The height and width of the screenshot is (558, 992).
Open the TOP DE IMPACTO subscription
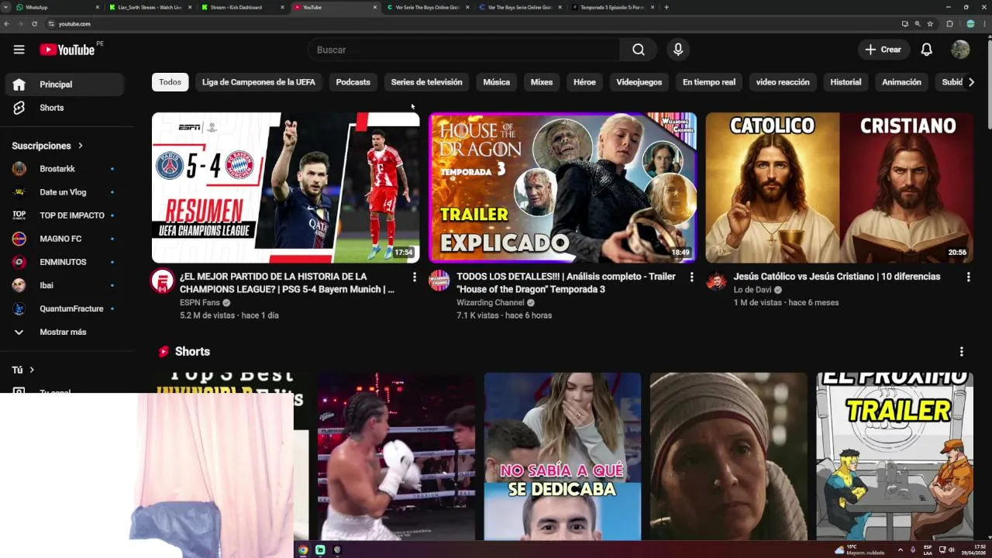[64, 215]
